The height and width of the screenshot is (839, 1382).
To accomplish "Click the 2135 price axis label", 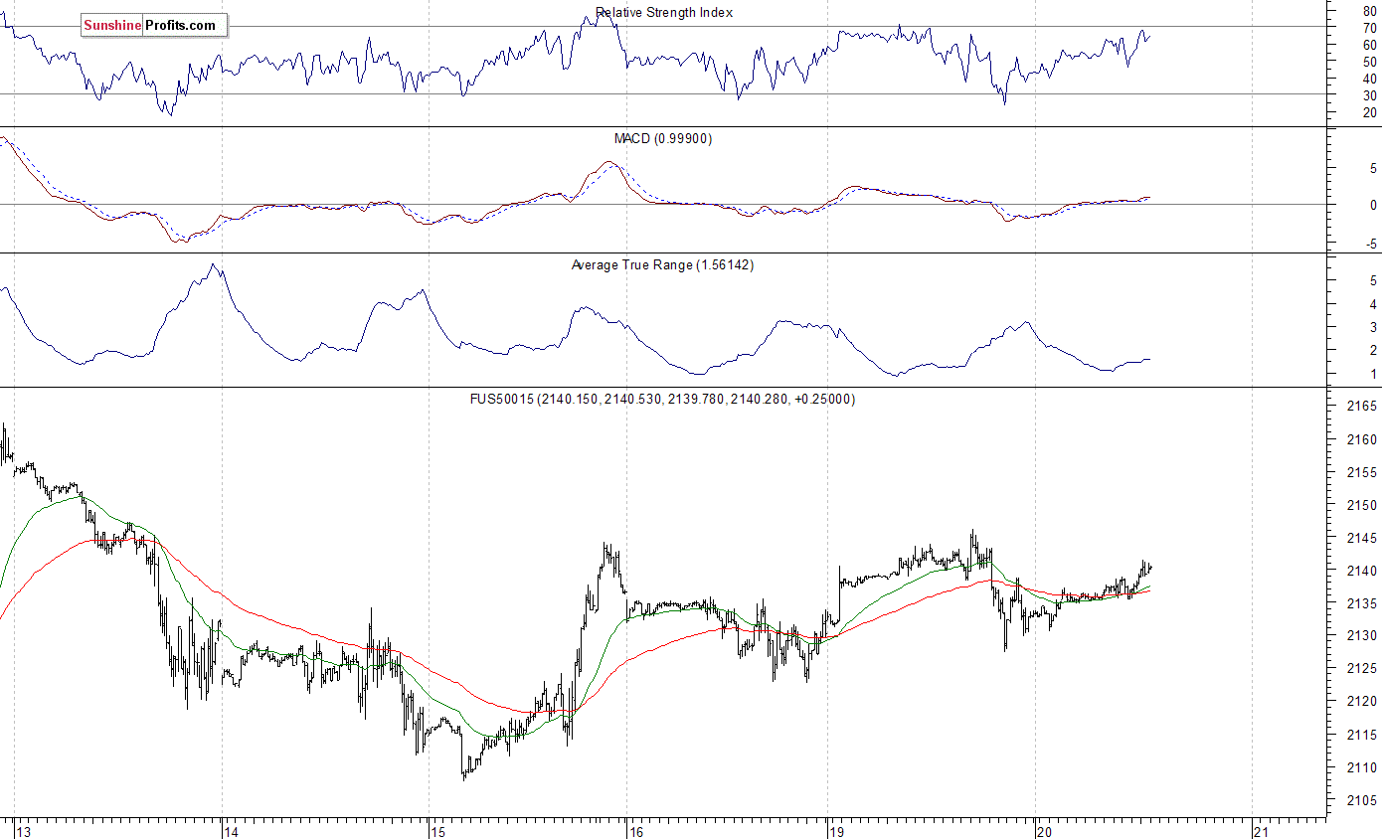I will click(x=1361, y=603).
